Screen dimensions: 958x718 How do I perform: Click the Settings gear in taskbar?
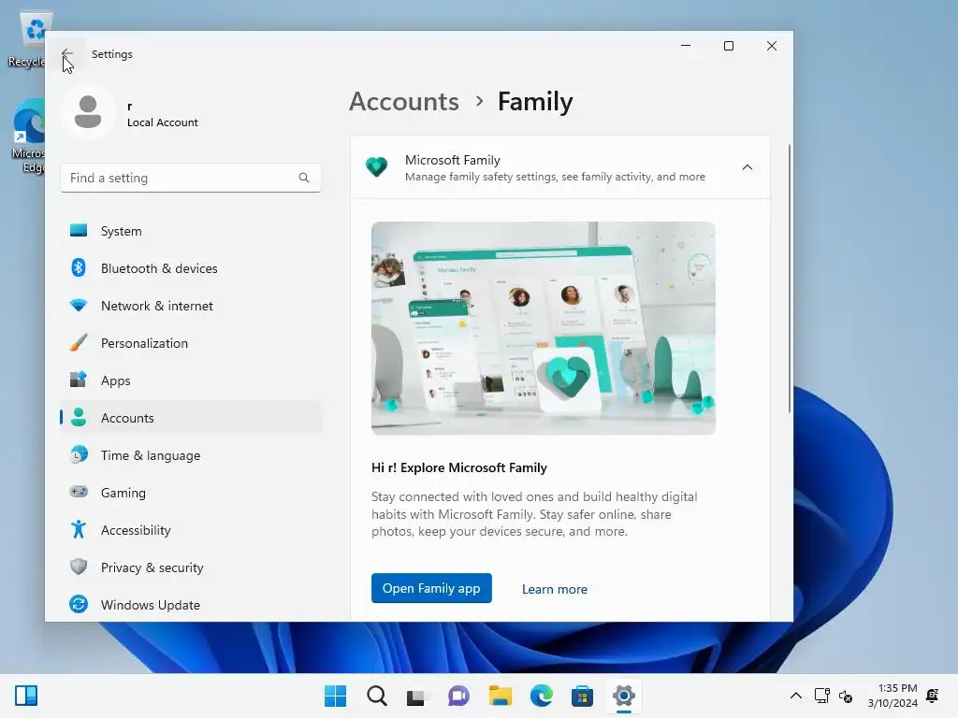tap(623, 696)
